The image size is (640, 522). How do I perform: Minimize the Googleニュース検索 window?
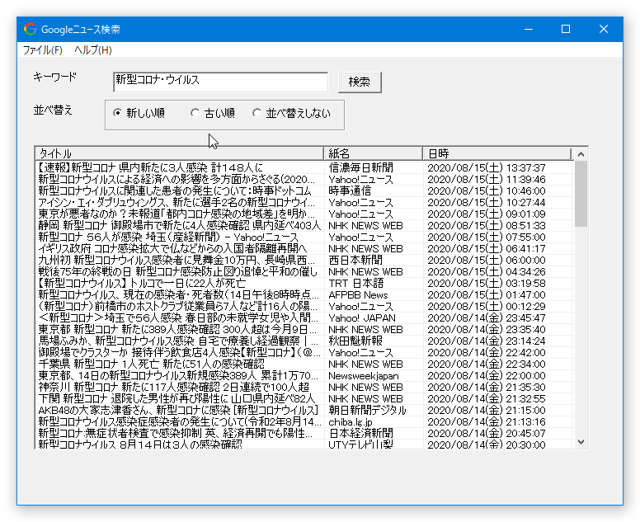(529, 29)
